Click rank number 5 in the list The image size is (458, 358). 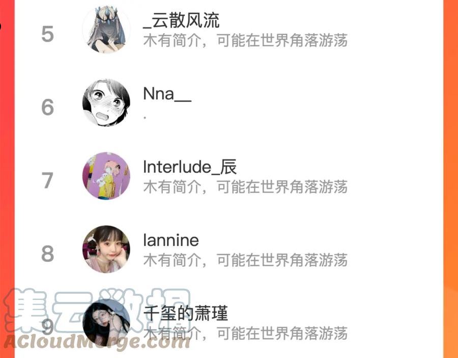click(48, 34)
